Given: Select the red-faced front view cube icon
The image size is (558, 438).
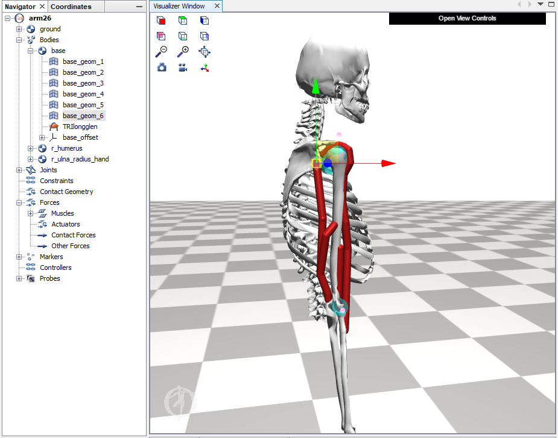Looking at the screenshot, I should (161, 20).
